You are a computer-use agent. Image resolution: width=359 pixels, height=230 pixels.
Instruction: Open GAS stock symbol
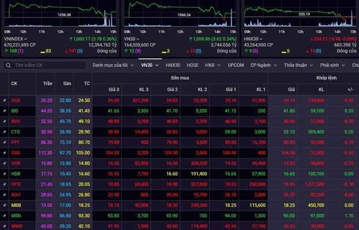tap(16, 153)
